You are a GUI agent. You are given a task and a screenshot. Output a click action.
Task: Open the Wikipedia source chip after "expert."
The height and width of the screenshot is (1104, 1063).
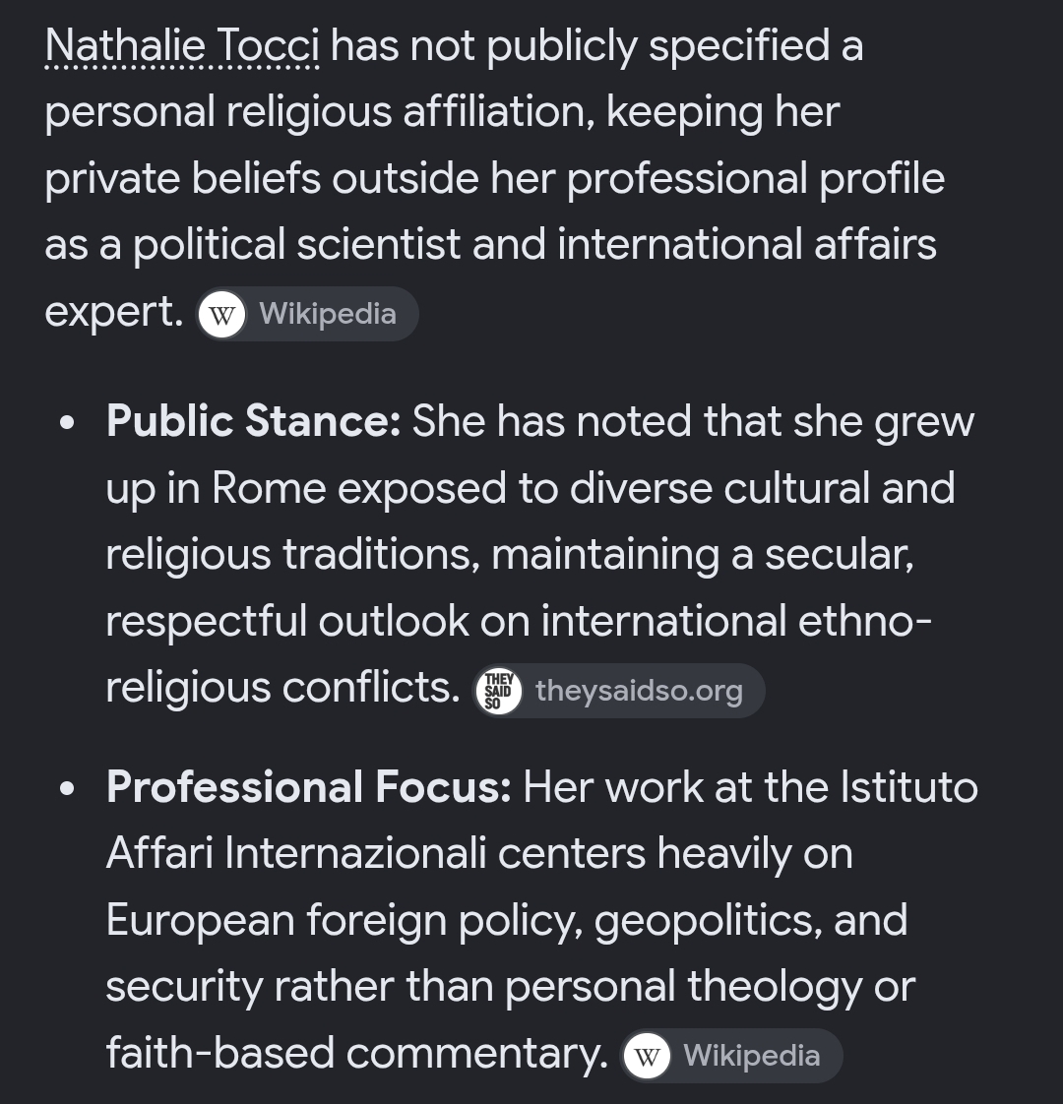tap(307, 314)
